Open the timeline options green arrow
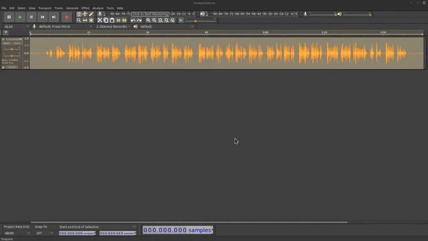Viewport: 428px width, 241px height. [x=6, y=33]
